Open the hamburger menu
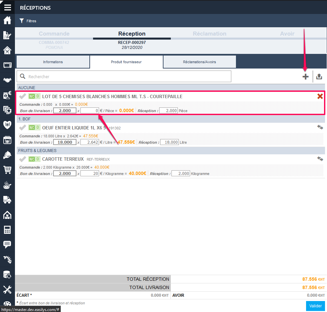The height and width of the screenshot is (312, 327). (x=7, y=7)
